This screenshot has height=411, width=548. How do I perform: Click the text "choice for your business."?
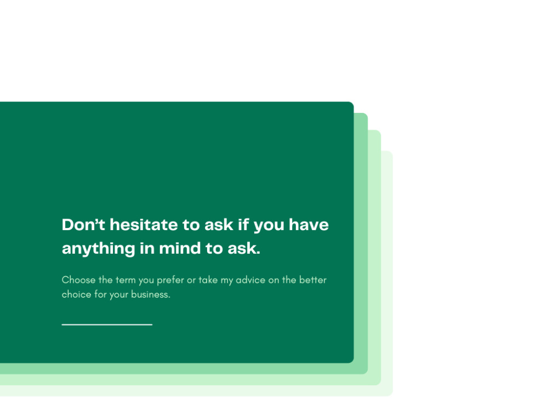[x=116, y=295]
